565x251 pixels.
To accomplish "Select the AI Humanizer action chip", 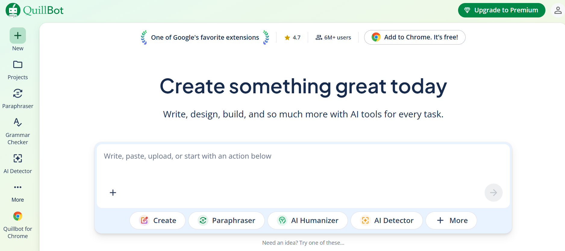I will (307, 220).
